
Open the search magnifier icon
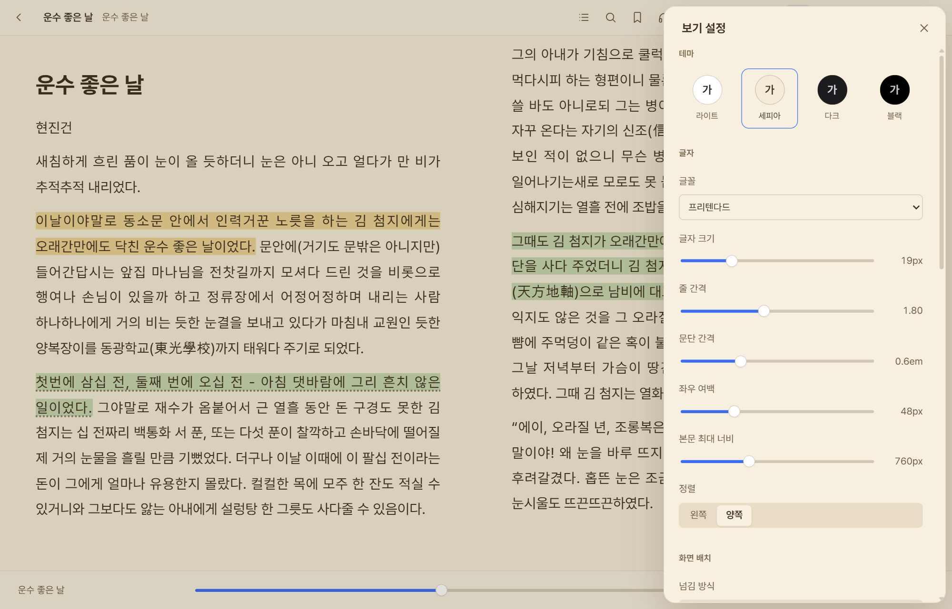(x=611, y=18)
